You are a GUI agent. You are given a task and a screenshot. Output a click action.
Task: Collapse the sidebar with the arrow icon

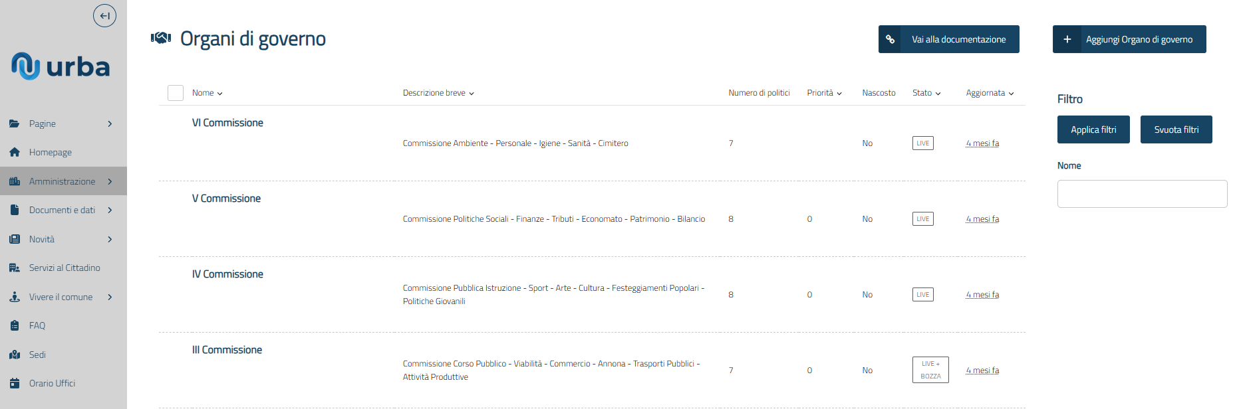pyautogui.click(x=104, y=16)
